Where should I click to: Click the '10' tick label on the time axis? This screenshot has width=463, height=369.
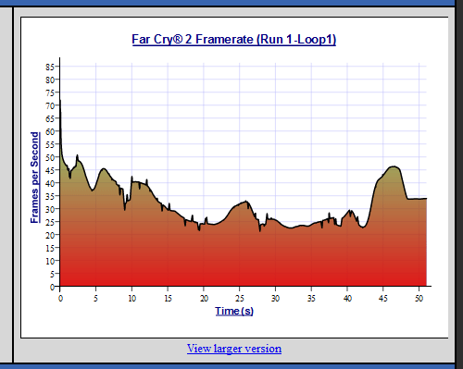131,298
